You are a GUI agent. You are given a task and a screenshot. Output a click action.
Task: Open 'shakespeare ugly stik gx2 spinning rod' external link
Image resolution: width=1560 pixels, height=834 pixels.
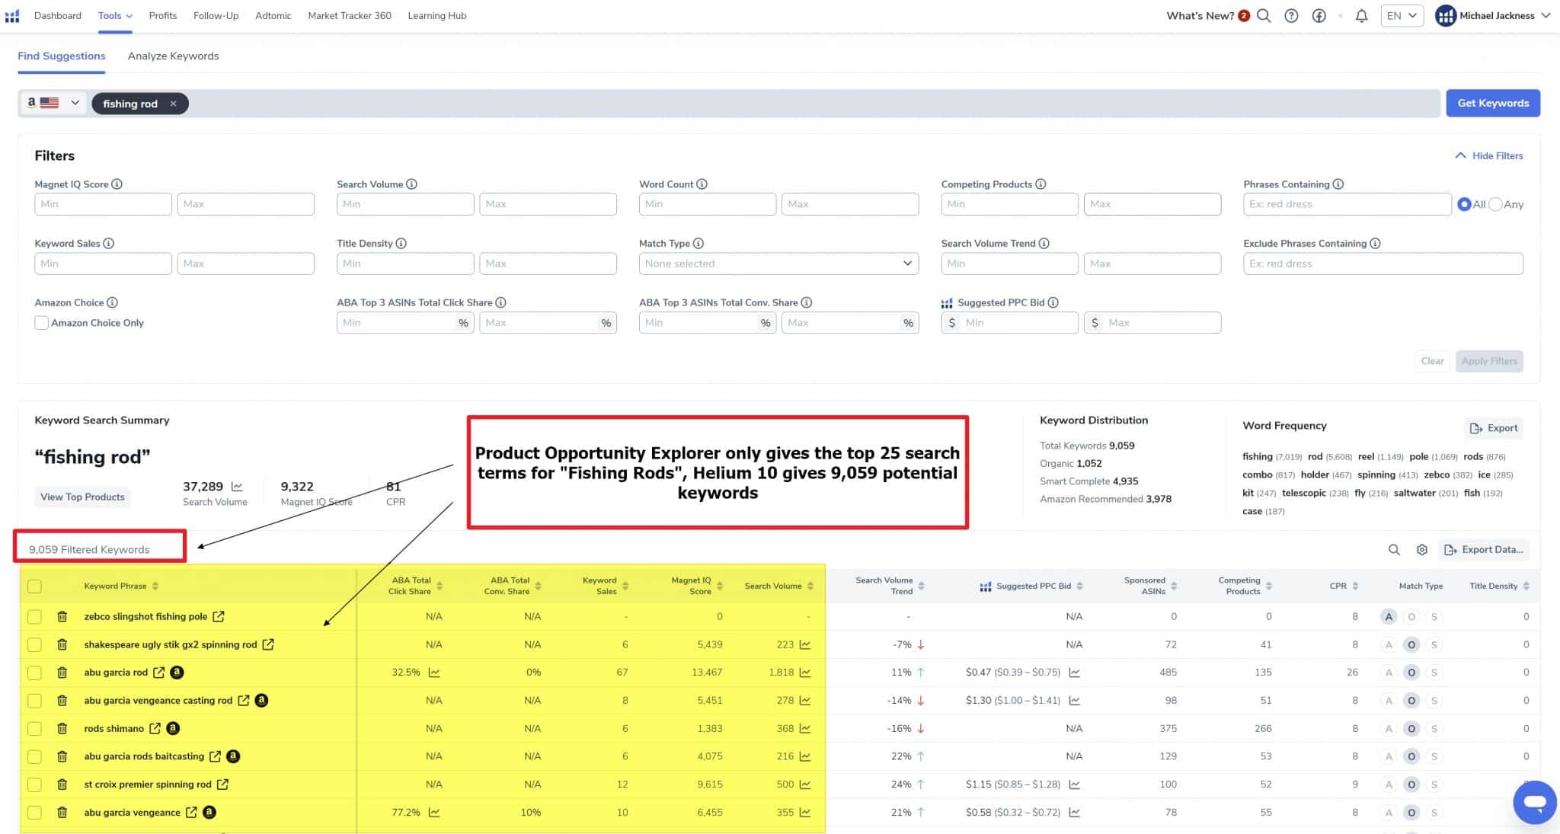click(x=268, y=644)
